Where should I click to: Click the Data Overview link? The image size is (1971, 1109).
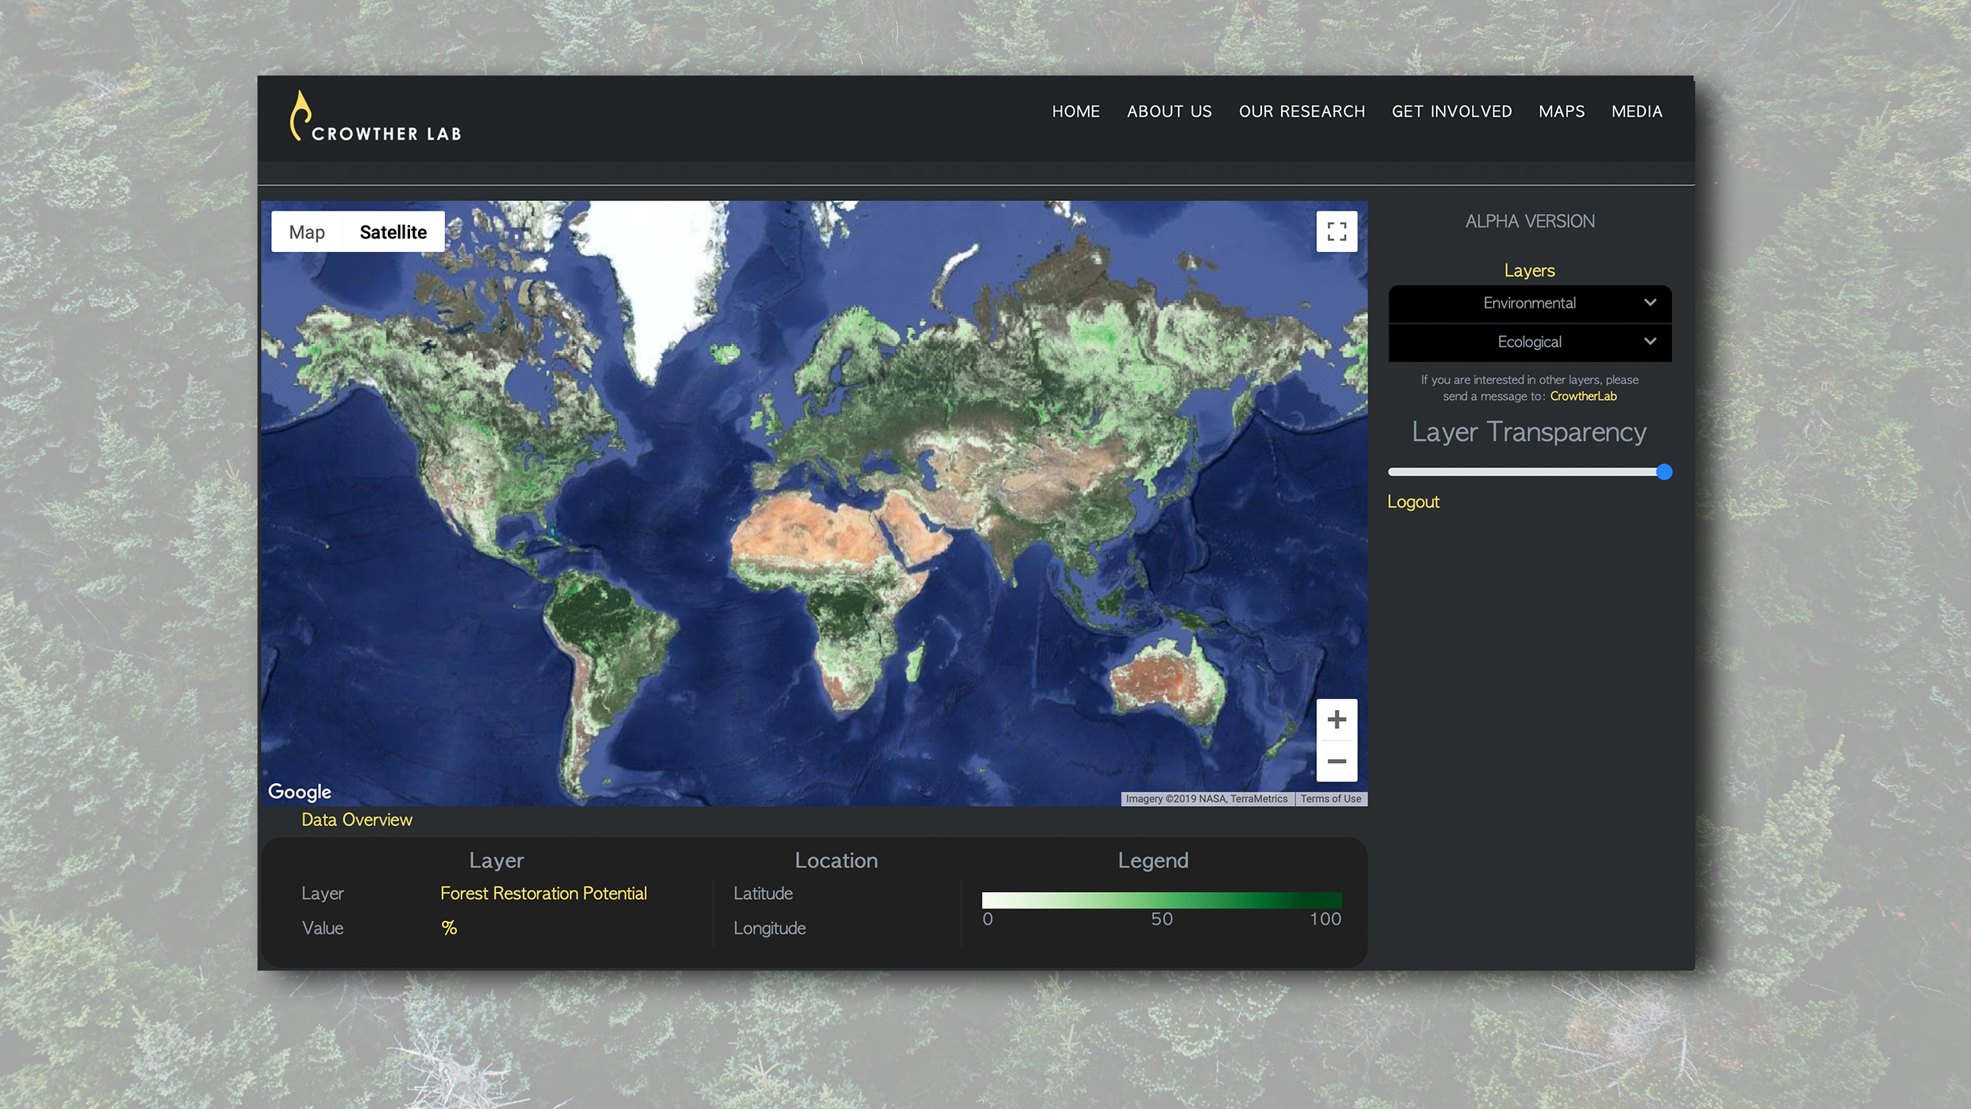tap(356, 819)
